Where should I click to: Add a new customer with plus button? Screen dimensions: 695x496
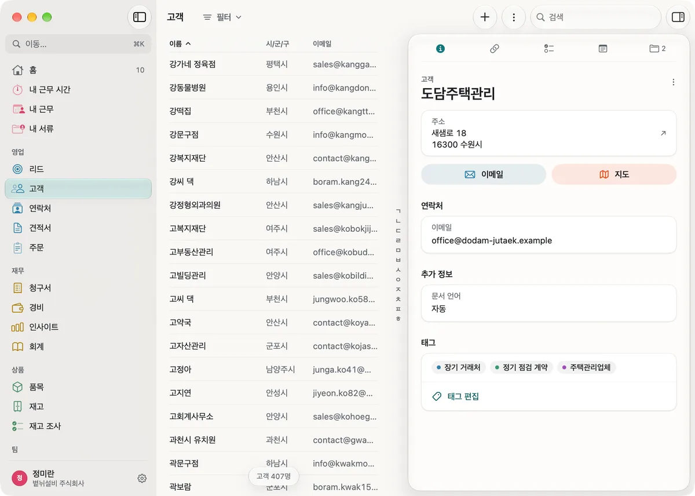(x=485, y=17)
